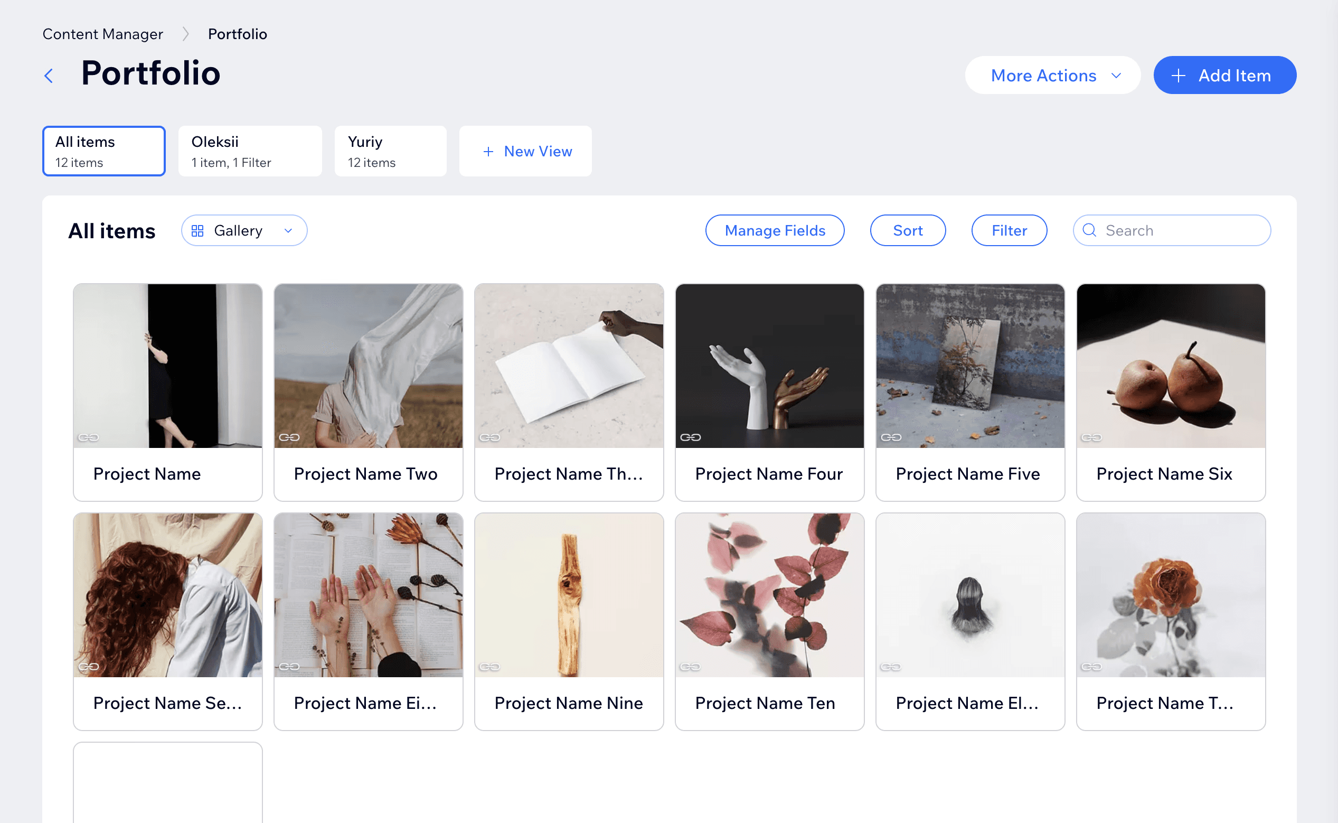Click the Add Item button
Image resolution: width=1338 pixels, height=823 pixels.
pyautogui.click(x=1224, y=75)
